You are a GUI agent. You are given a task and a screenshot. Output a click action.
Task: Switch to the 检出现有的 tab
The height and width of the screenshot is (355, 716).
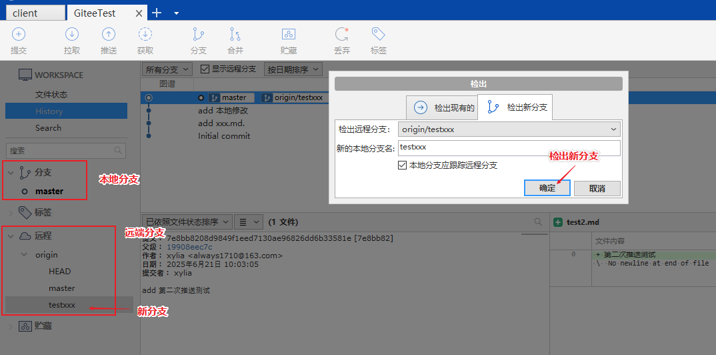[443, 107]
